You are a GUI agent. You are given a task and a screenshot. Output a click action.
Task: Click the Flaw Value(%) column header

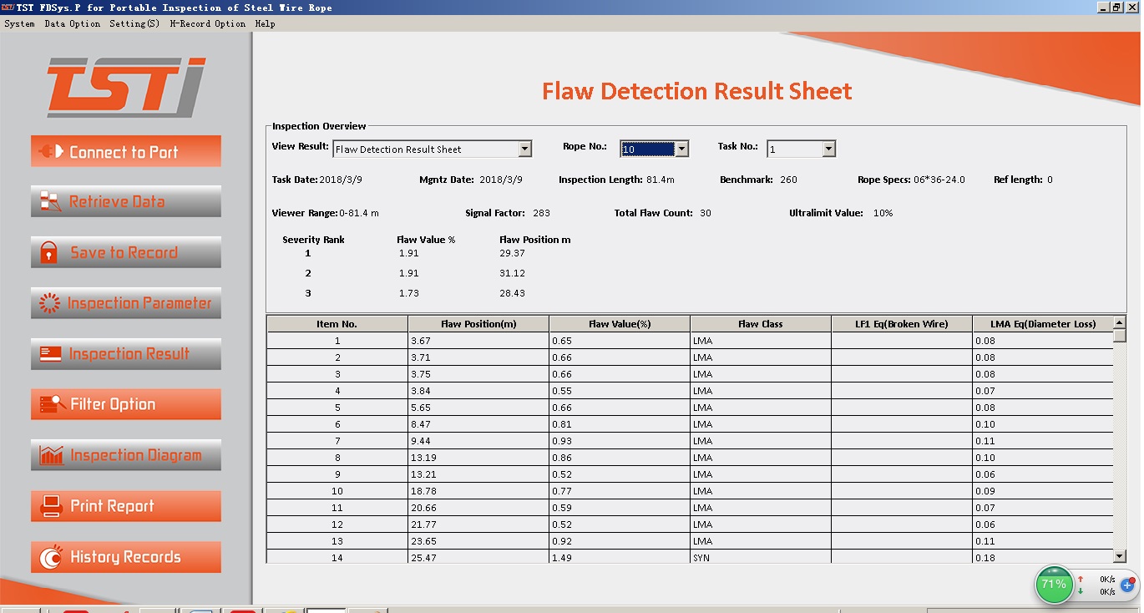coord(619,324)
